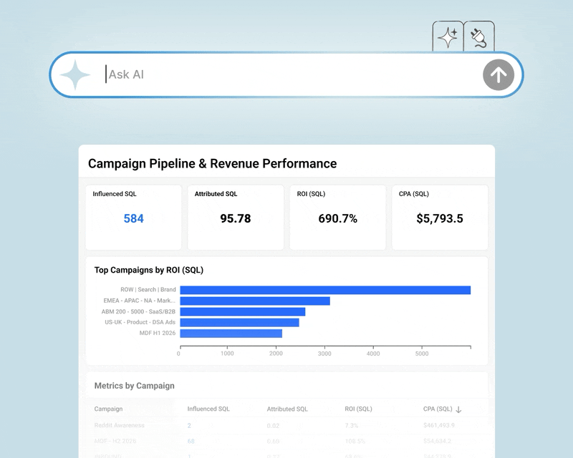Click the send arrow button
This screenshot has width=573, height=458.
tap(498, 75)
